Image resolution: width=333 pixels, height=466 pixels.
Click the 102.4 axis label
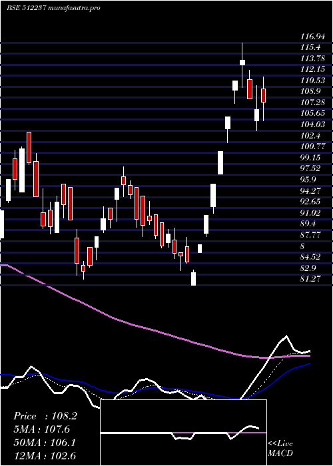(310, 136)
